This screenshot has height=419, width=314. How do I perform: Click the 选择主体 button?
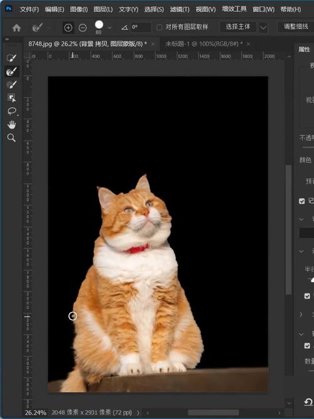click(x=238, y=27)
